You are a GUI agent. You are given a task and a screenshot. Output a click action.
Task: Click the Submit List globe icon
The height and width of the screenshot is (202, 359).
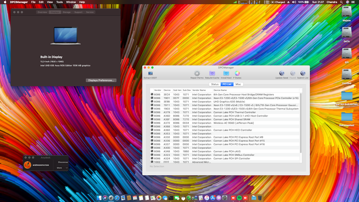303,74
